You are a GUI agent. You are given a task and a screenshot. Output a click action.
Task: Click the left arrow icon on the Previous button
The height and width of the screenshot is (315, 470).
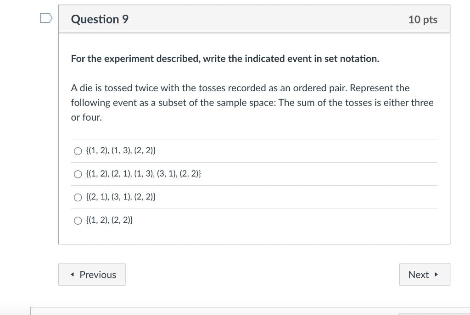click(x=72, y=274)
